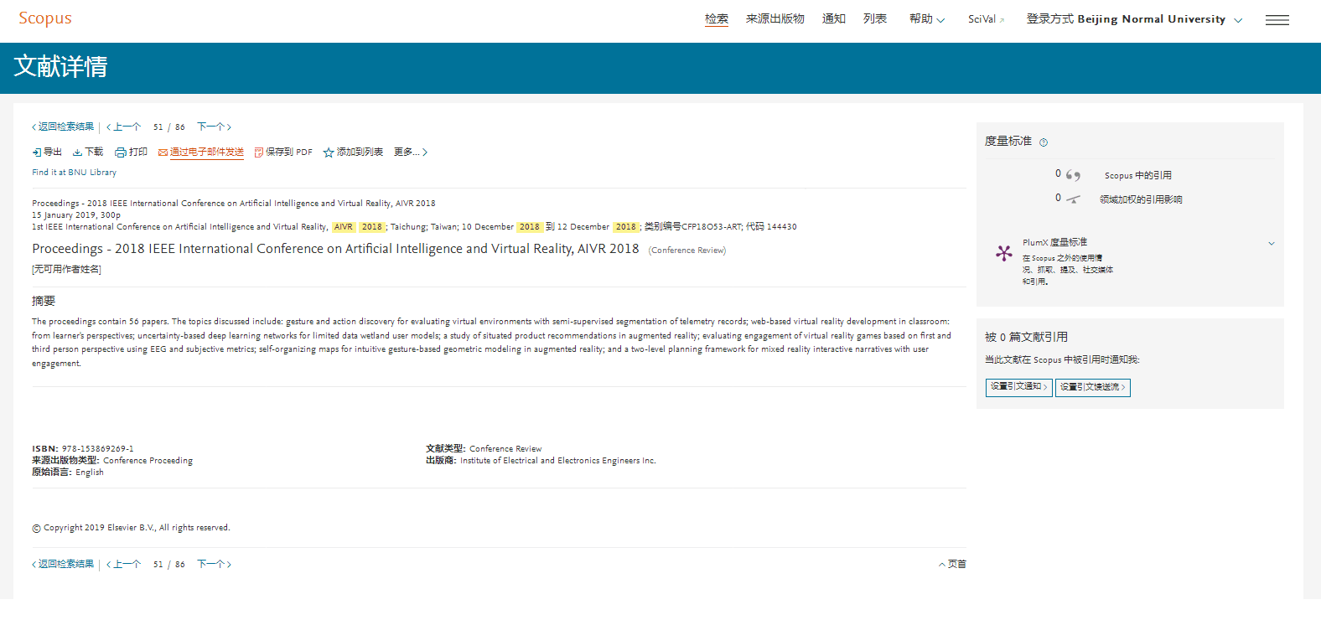Open the 通知 alerts menu item
Viewport: 1321px width, 620px height.
pos(833,19)
